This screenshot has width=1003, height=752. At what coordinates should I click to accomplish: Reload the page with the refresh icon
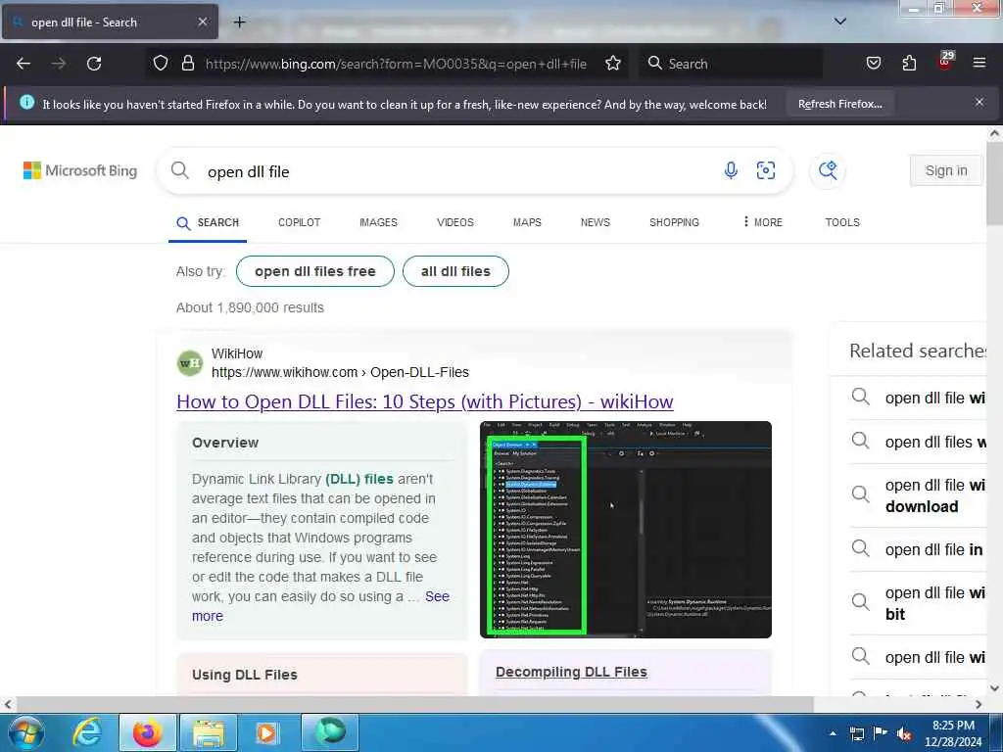click(x=94, y=64)
